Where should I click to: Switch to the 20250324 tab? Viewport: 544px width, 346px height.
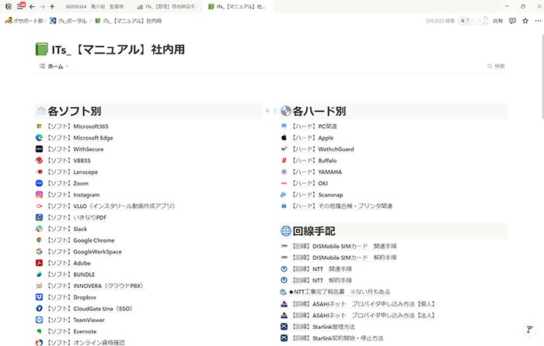tap(94, 6)
